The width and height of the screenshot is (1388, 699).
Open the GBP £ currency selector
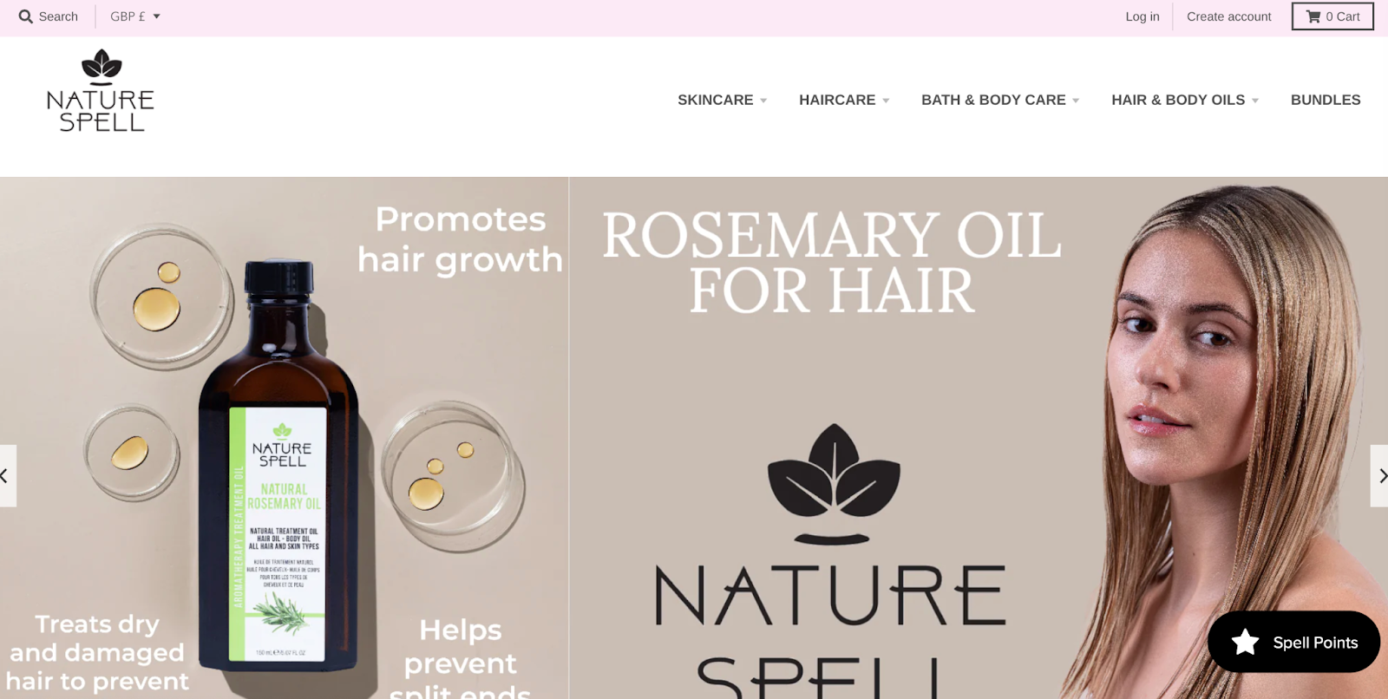(135, 16)
